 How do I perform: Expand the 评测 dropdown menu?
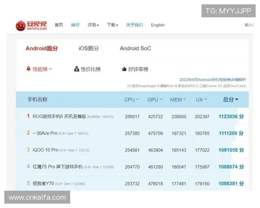click(93, 25)
